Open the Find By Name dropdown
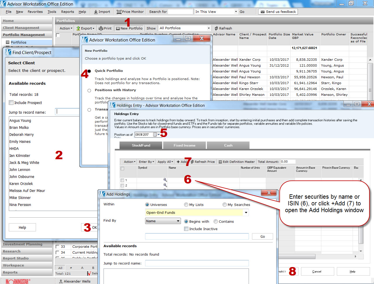Screen dimensions: 374x284 (178, 221)
